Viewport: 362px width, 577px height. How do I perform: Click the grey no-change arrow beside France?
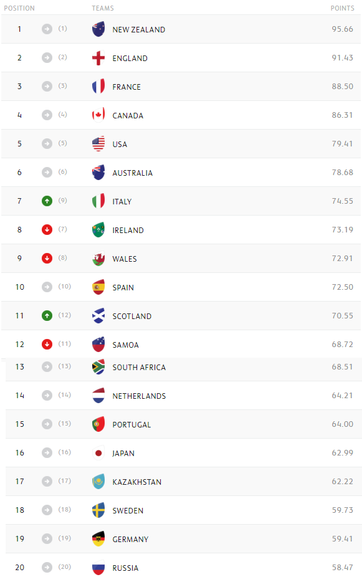47,87
